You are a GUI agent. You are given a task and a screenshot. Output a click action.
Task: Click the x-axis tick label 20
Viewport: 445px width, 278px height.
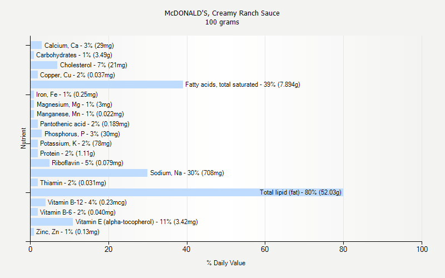108,249
